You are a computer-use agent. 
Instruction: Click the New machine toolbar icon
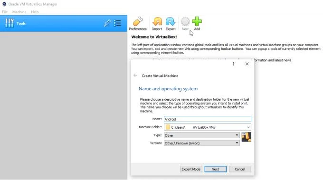coord(185,24)
